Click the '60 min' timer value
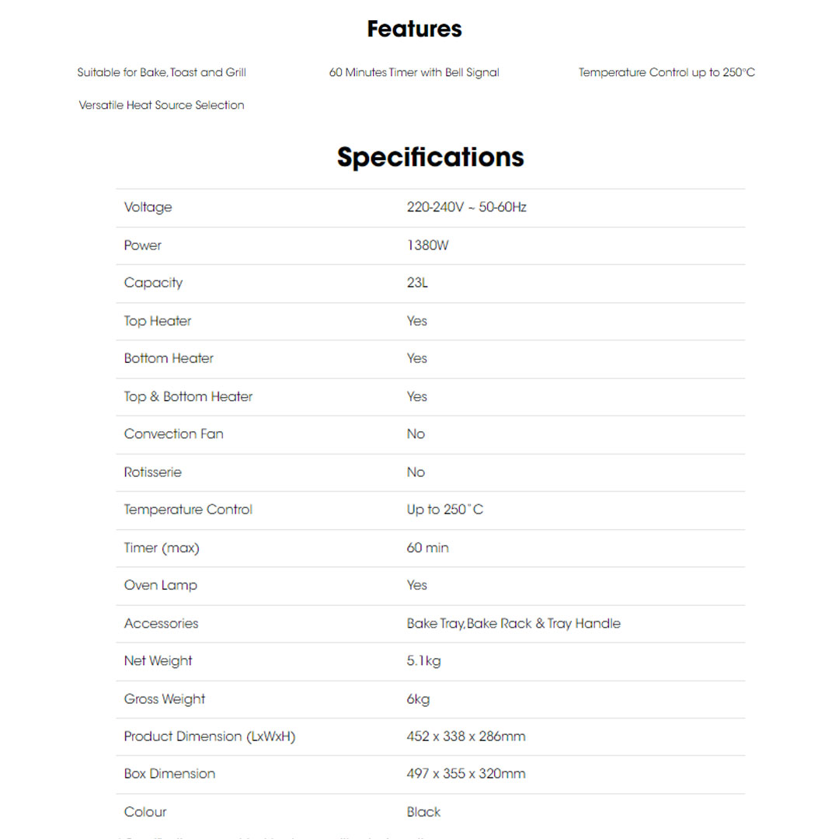Screen dimensions: 839x839 pos(427,548)
